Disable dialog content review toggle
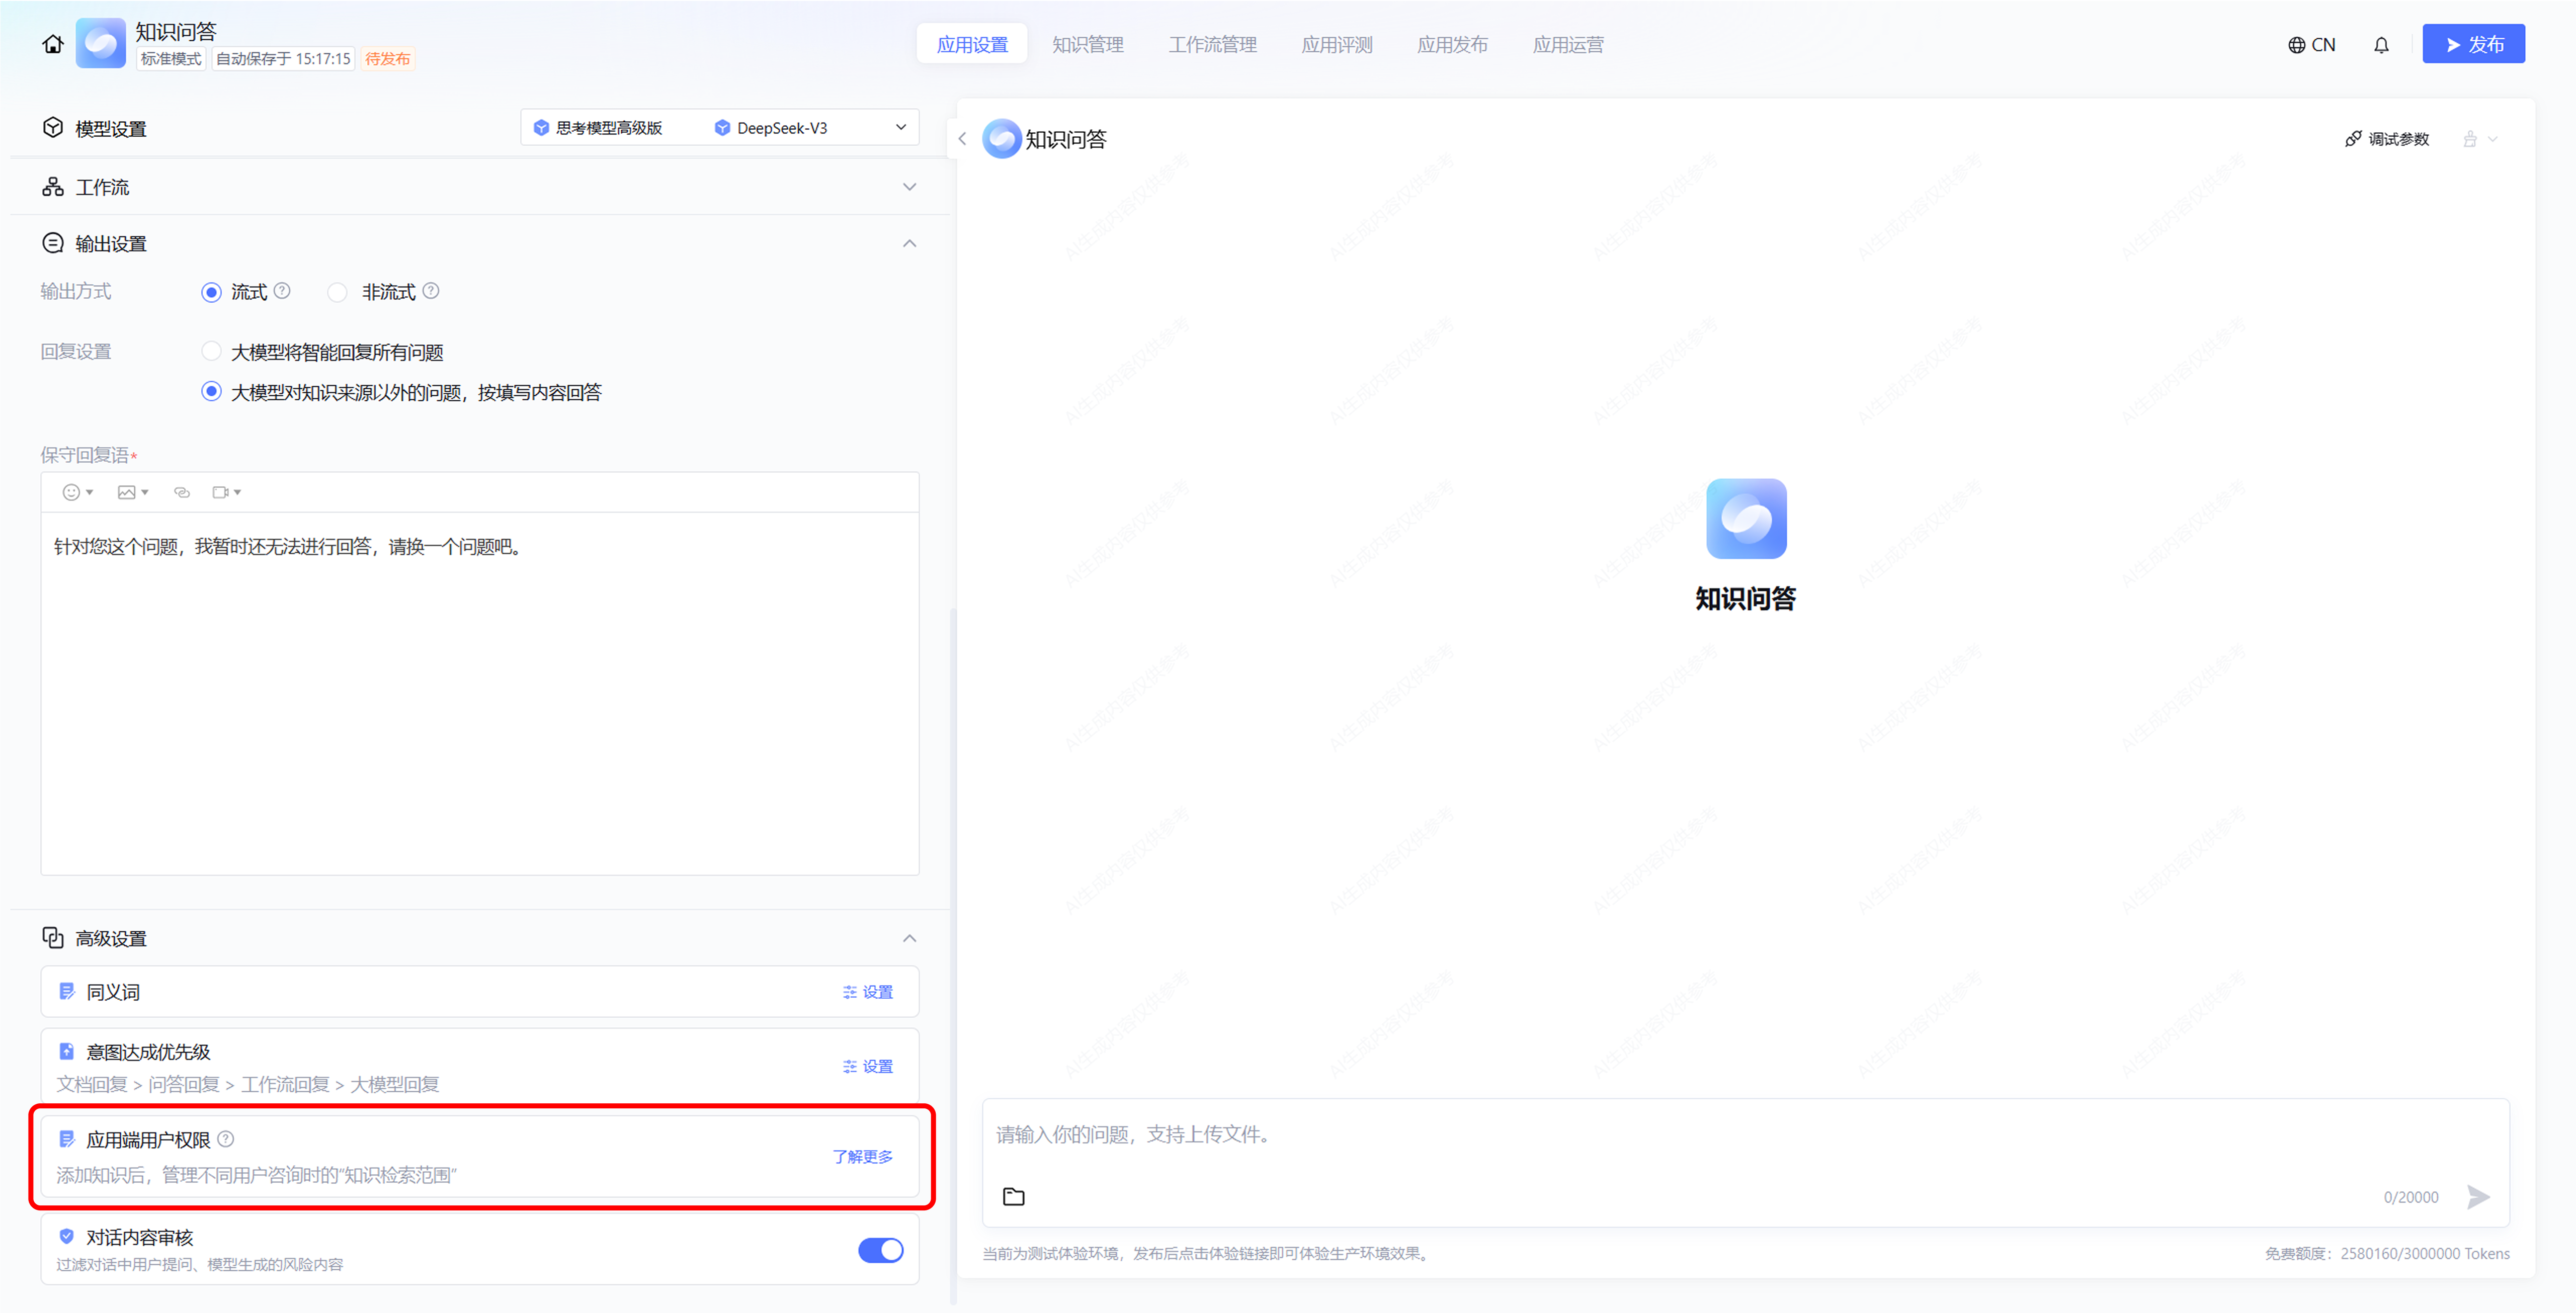 (x=880, y=1250)
